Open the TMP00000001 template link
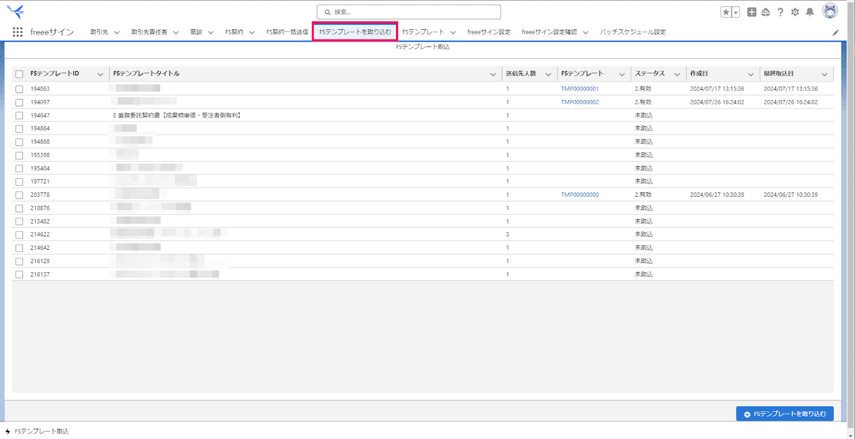This screenshot has height=439, width=855. [x=580, y=89]
